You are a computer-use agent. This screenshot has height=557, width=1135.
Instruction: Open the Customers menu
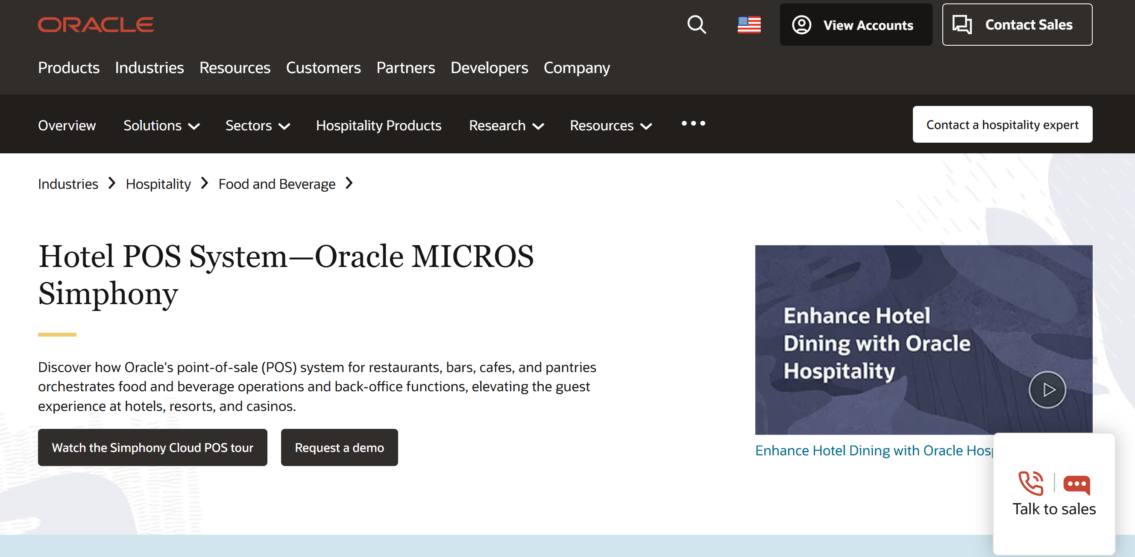323,67
